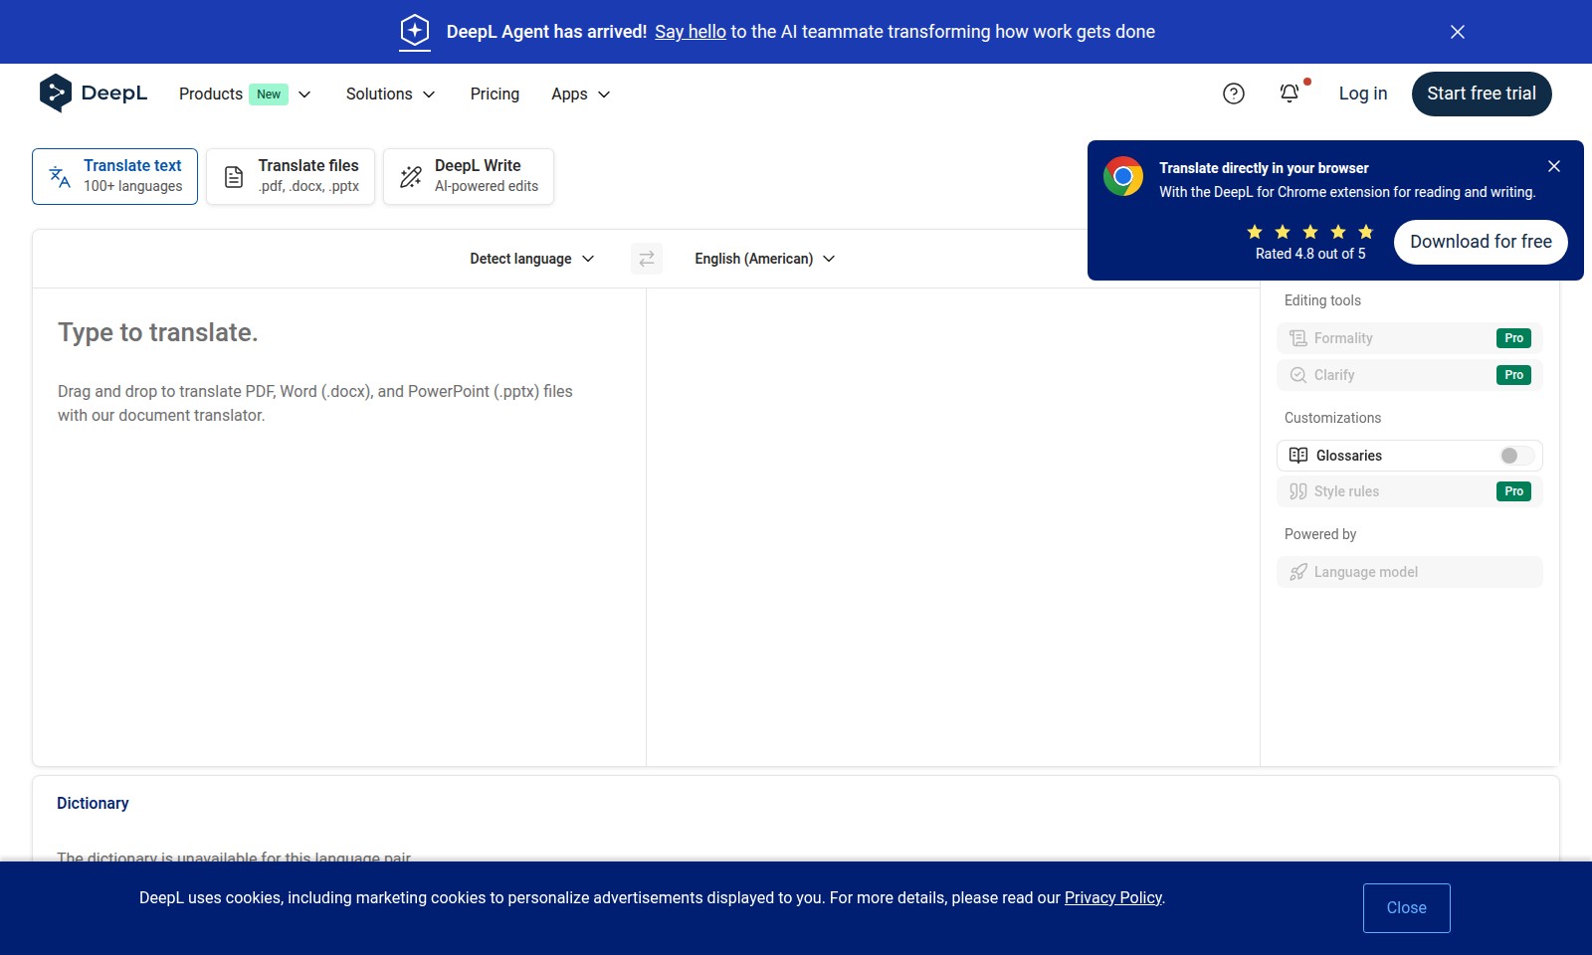Dismiss the DeepL Agent banner

pyautogui.click(x=1458, y=32)
